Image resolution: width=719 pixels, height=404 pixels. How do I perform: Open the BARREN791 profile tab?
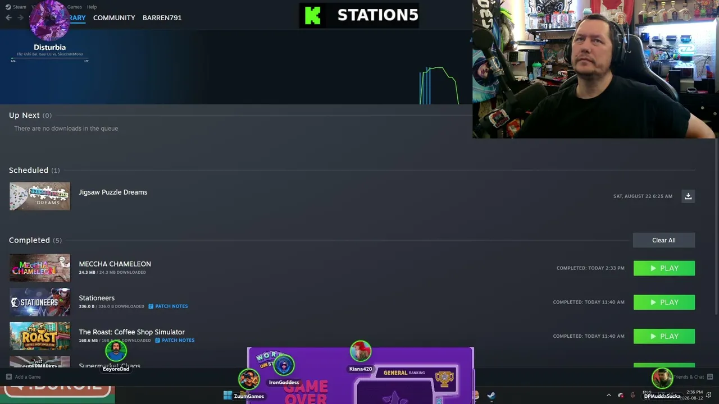click(x=162, y=18)
